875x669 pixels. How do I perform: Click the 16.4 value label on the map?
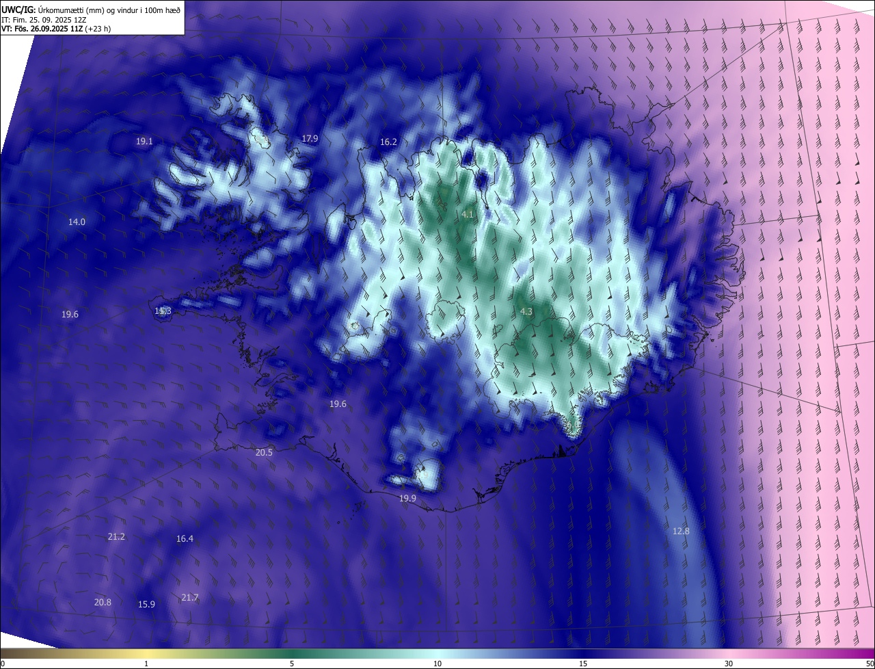[185, 539]
